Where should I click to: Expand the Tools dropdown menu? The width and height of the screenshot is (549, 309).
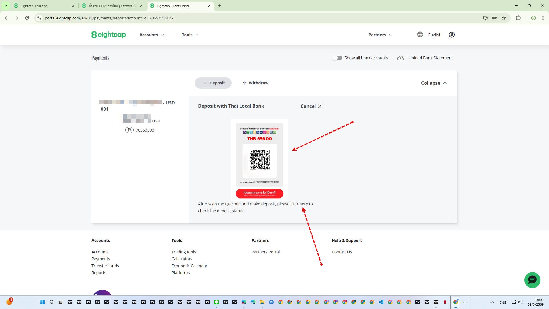coord(190,35)
